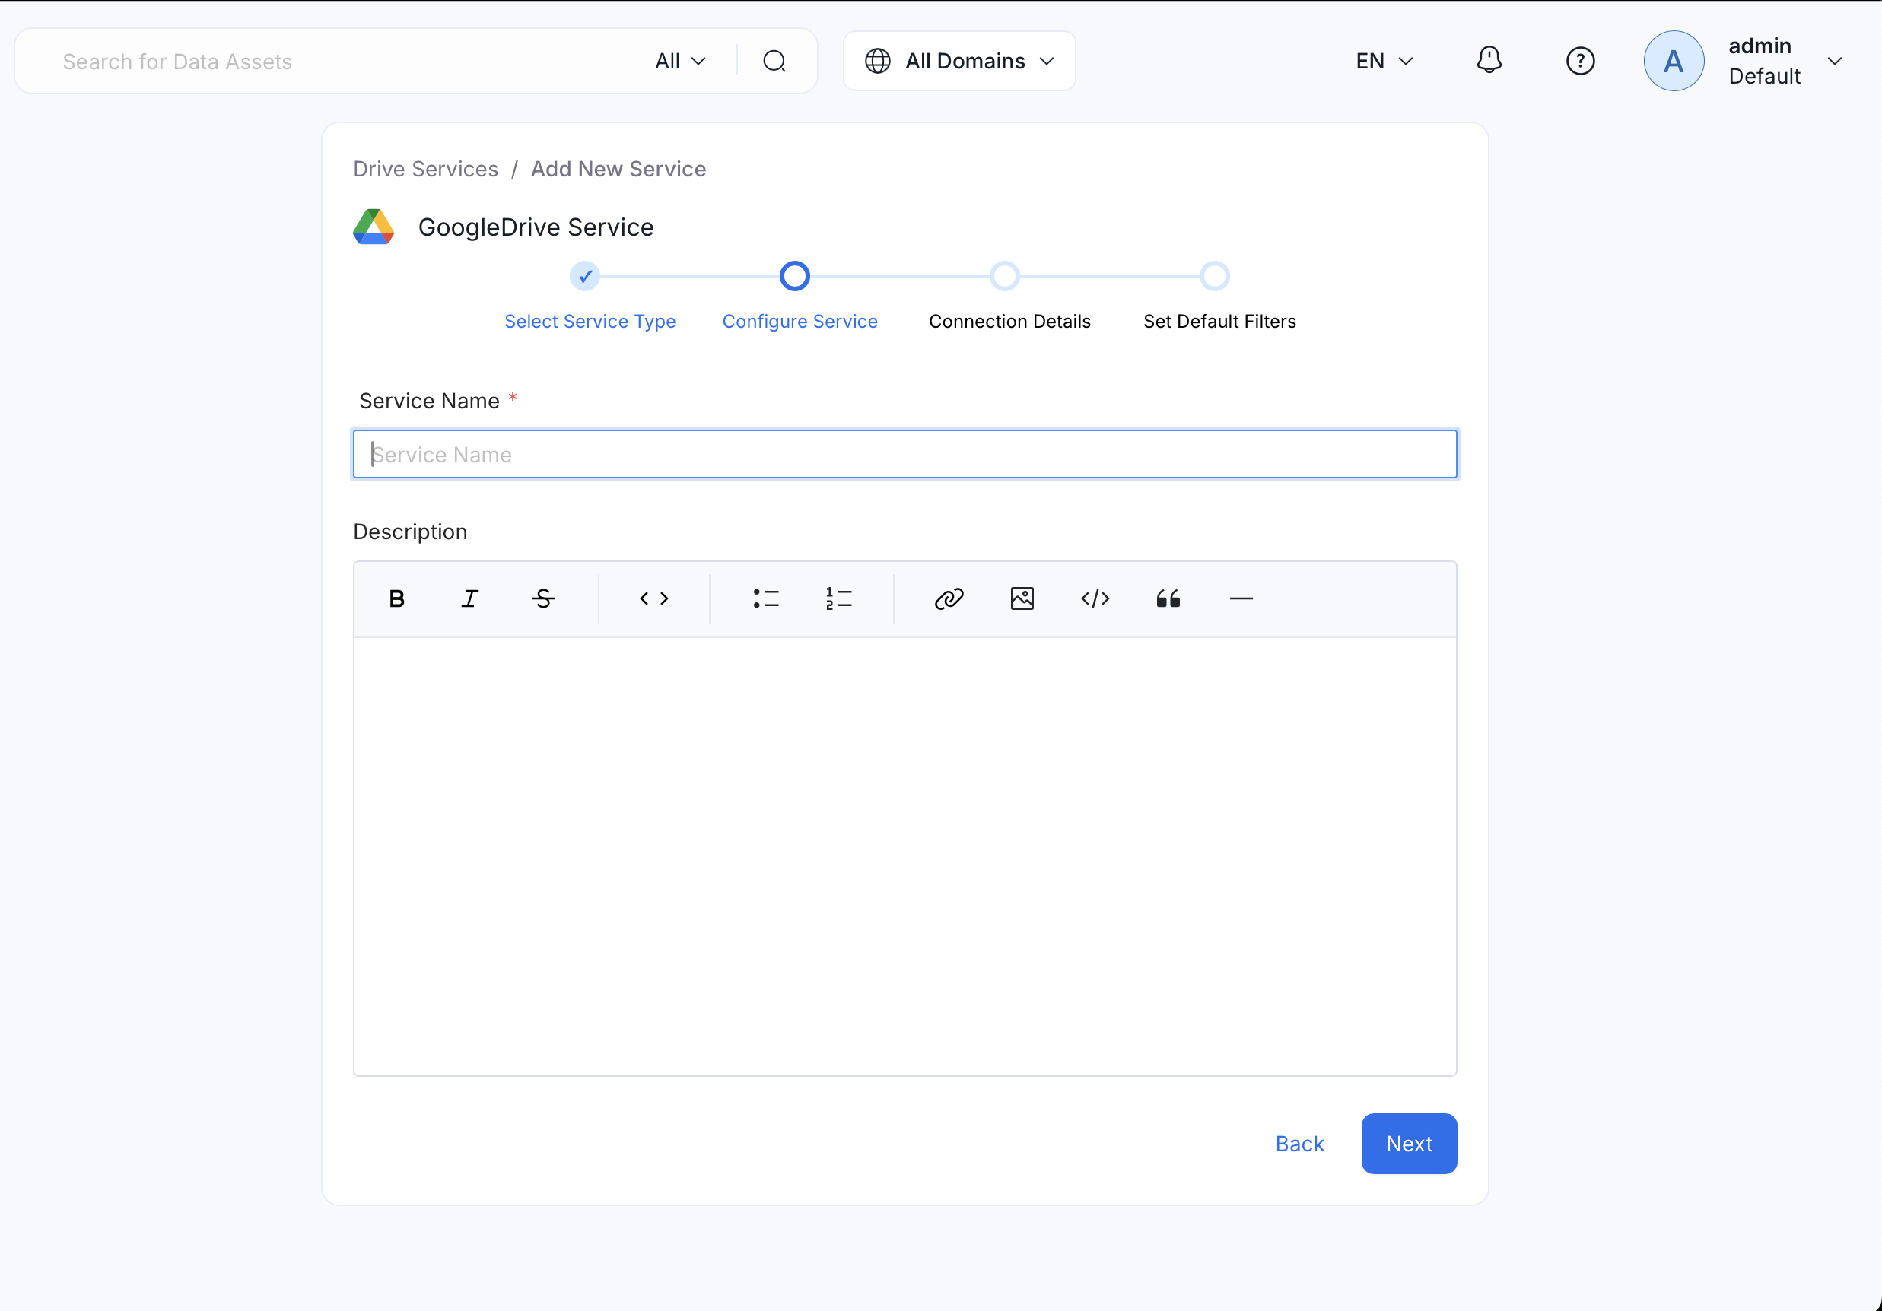Insert a link in description editor
This screenshot has height=1311, width=1882.
point(949,599)
